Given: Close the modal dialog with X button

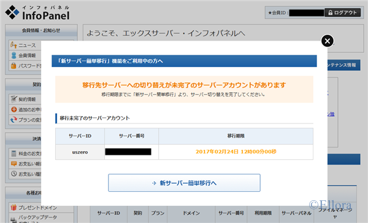Looking at the screenshot, I should pyautogui.click(x=328, y=41).
